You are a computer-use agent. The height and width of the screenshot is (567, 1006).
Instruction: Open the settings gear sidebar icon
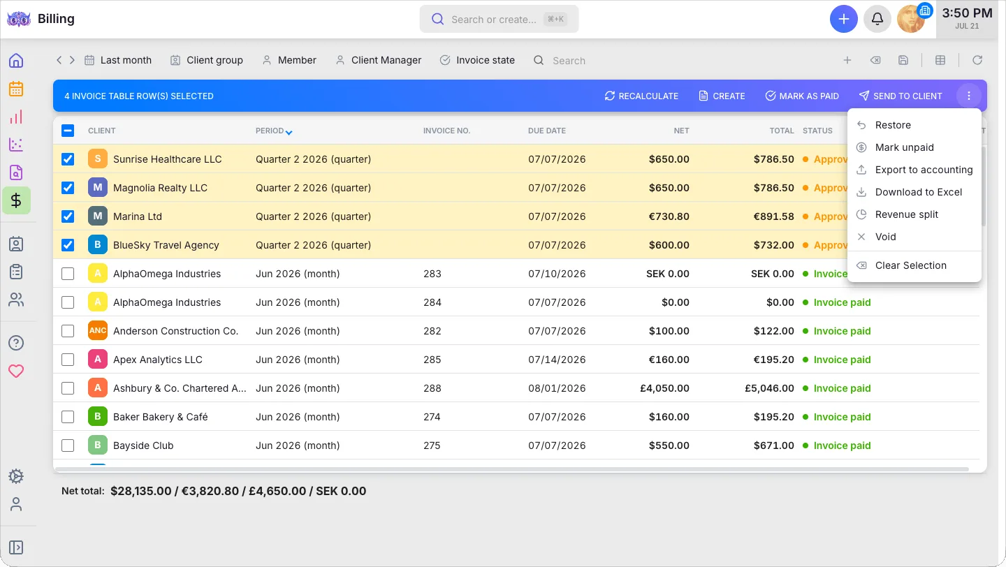[x=16, y=476]
